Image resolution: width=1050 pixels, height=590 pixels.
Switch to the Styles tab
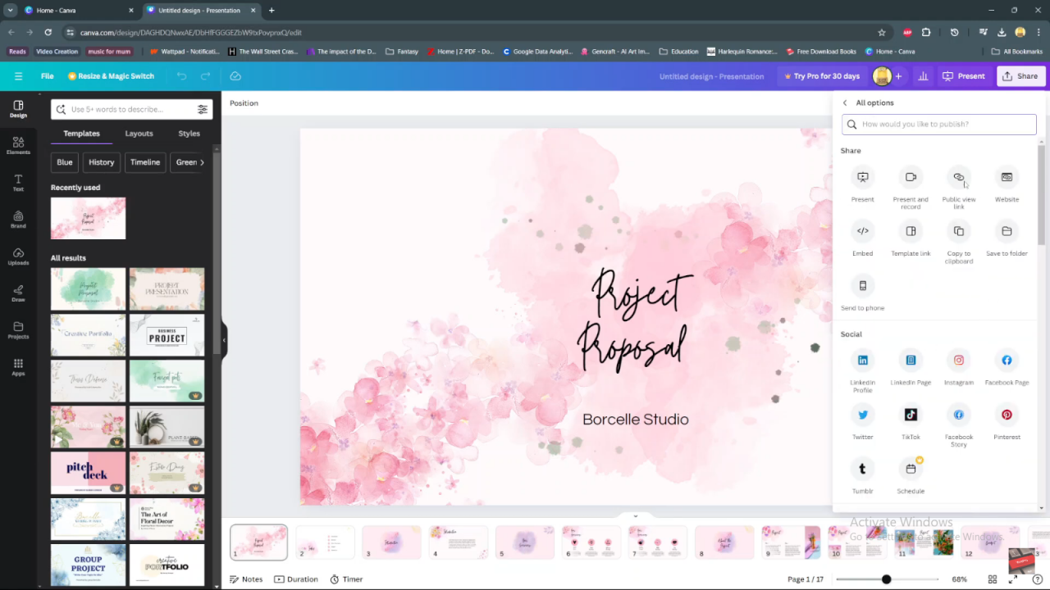click(189, 134)
